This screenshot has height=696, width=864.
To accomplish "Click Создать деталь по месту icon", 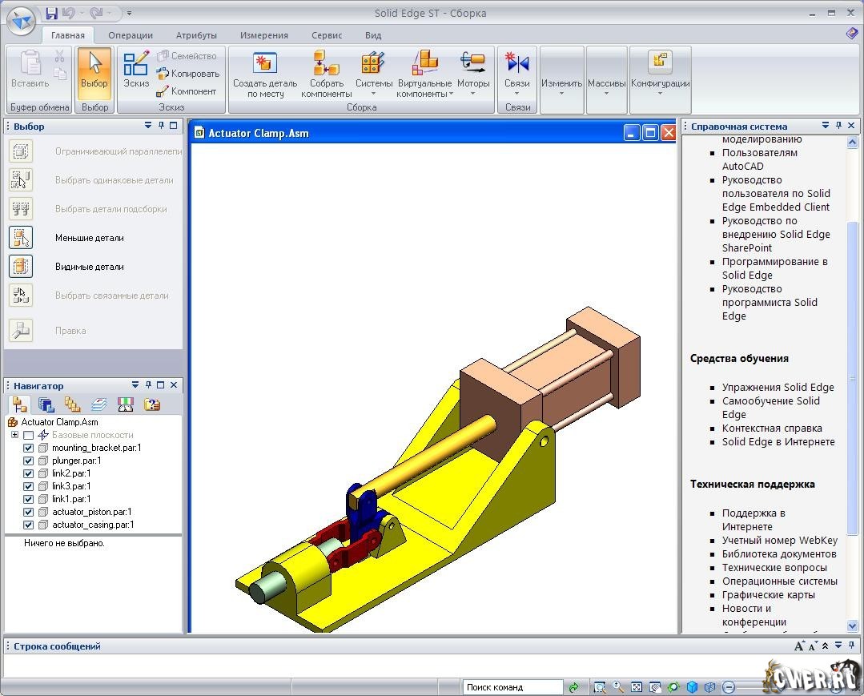I will pos(265,64).
